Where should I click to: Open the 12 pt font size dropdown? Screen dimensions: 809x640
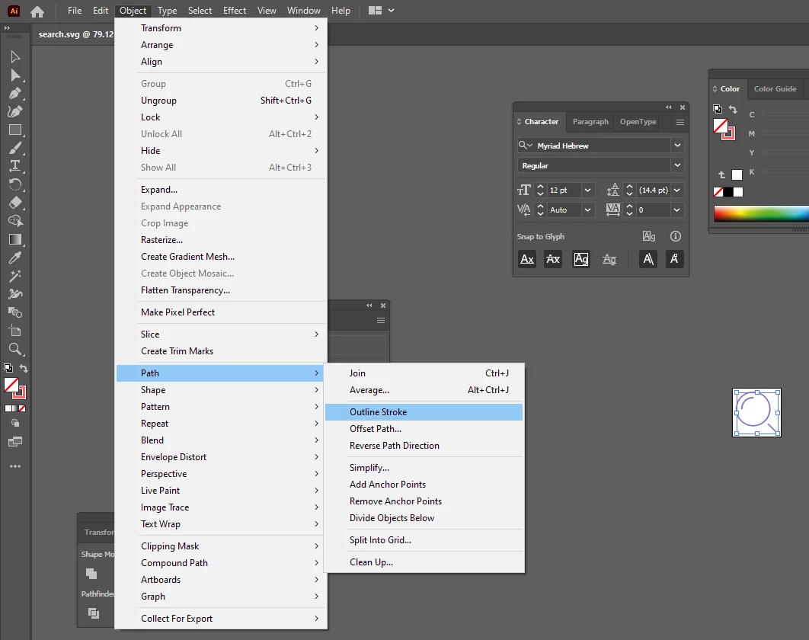point(587,190)
